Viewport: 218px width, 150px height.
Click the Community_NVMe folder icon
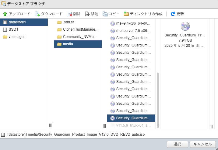tap(59, 37)
